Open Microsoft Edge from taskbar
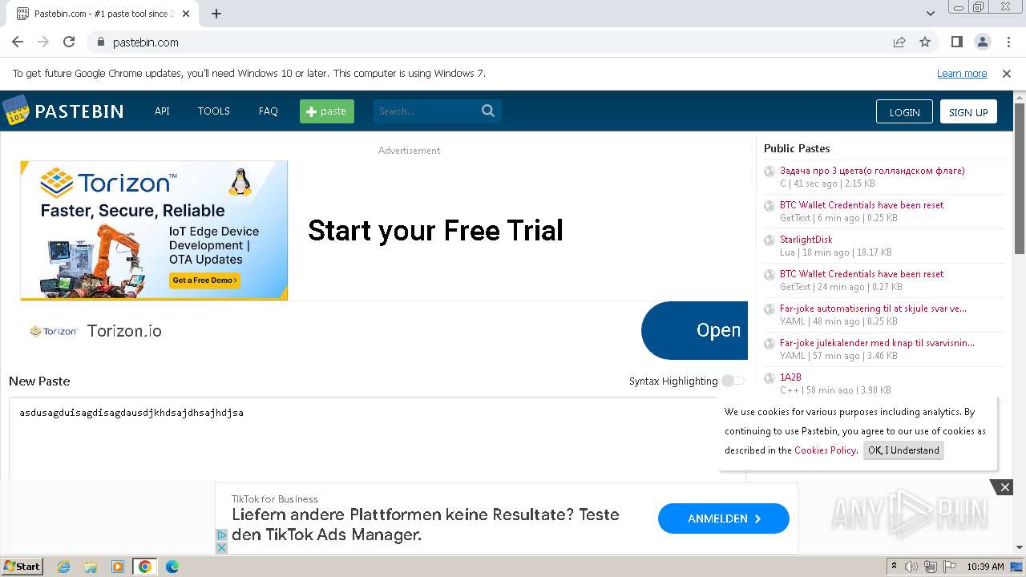 pyautogui.click(x=172, y=567)
